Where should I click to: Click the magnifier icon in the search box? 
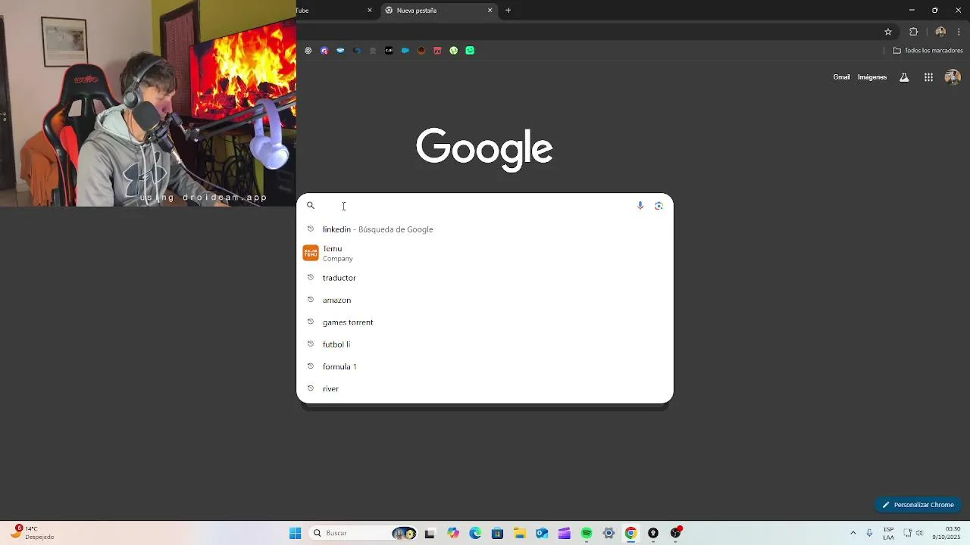click(311, 206)
